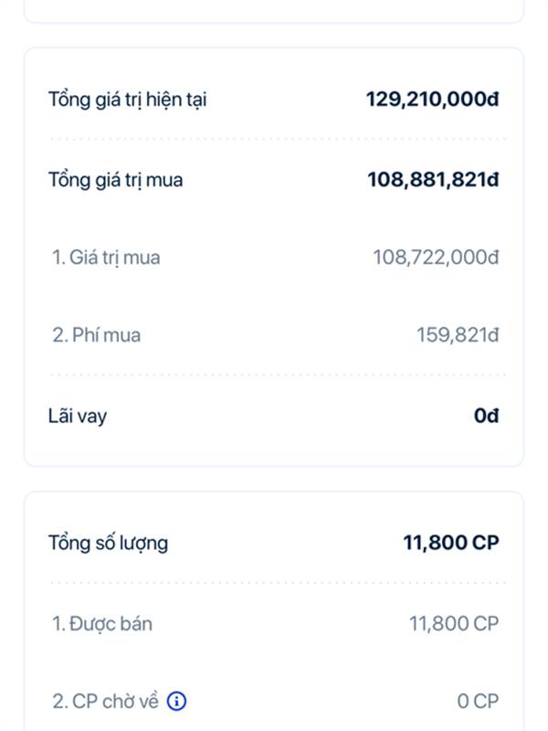Tap the 0 CP pending shares value
This screenshot has height=731, width=548.
[x=478, y=701]
